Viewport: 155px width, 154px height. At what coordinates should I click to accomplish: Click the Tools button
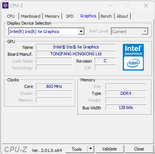77,149
